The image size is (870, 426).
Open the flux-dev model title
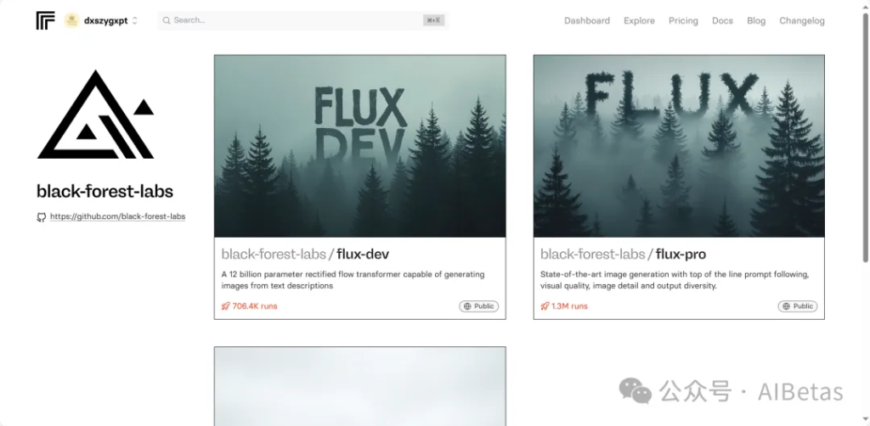click(x=363, y=254)
